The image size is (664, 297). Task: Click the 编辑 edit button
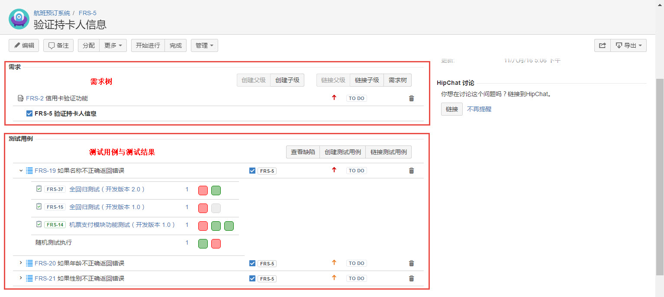point(24,45)
